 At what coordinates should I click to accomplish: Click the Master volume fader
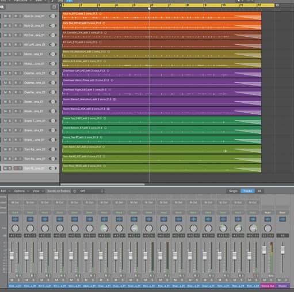tap(282, 250)
